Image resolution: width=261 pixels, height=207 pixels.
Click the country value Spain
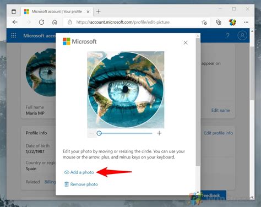(x=31, y=168)
